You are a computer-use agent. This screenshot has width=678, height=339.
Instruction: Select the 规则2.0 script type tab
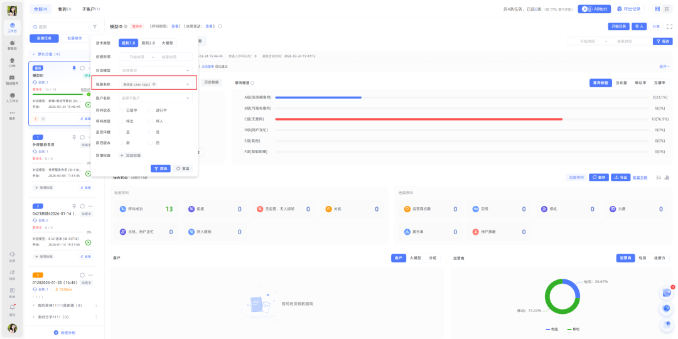pyautogui.click(x=149, y=43)
